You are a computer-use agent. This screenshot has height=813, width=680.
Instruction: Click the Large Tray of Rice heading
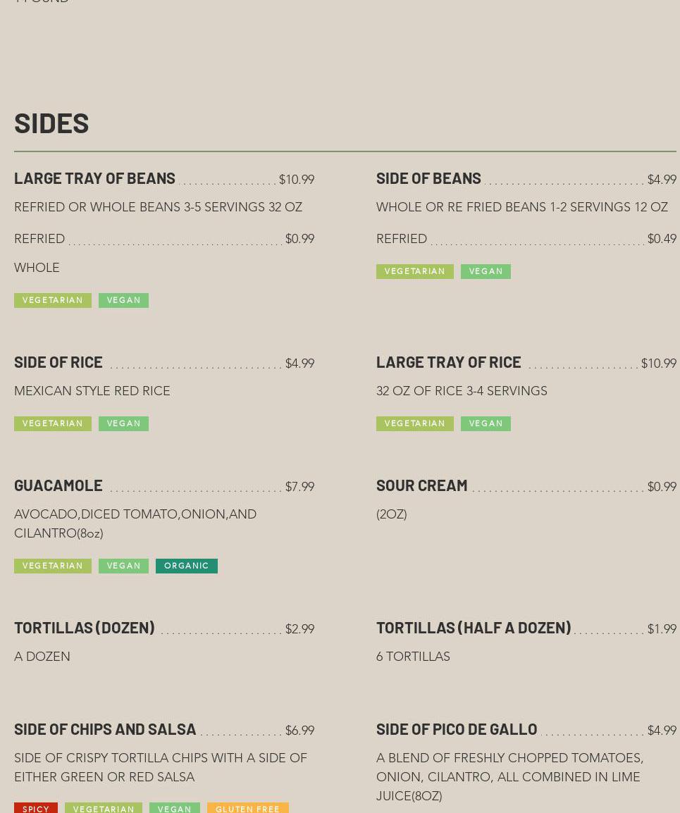(x=448, y=362)
